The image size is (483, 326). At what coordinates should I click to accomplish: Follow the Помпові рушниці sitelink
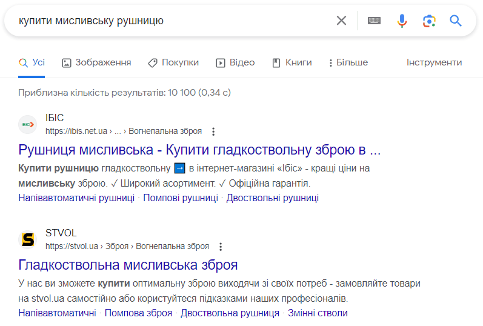coord(180,198)
